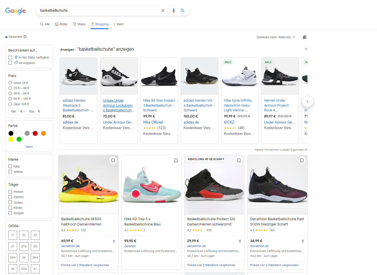Screen dimensions: 377x275
Task: Click 'Preise von 2 Händlern vergleichen' for SE500
Action: point(85,265)
